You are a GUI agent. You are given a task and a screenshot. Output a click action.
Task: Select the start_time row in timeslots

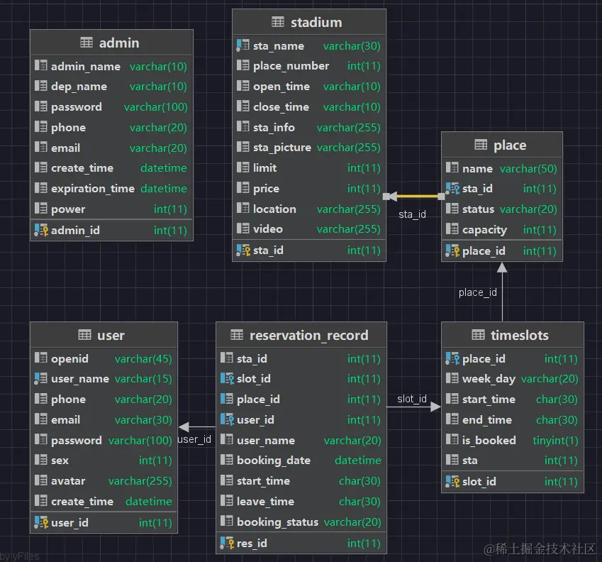click(512, 399)
